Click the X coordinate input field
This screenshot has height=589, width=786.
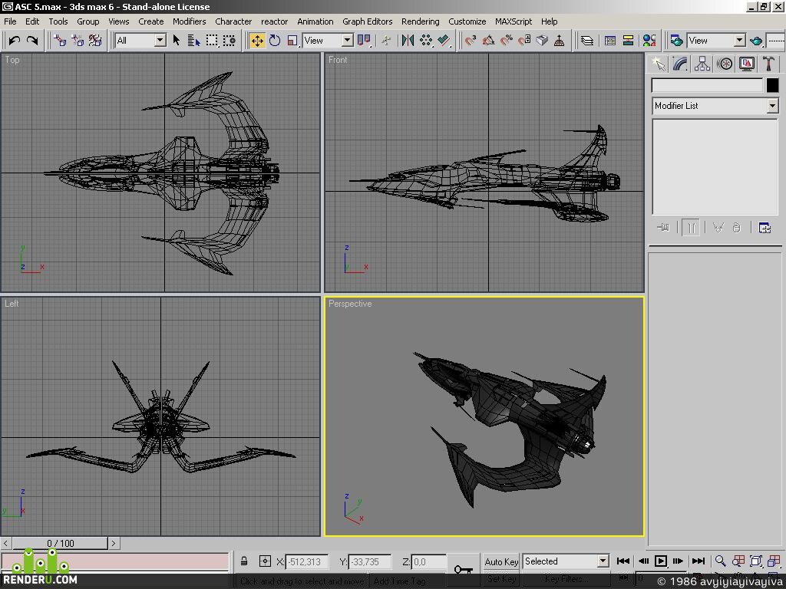click(307, 562)
